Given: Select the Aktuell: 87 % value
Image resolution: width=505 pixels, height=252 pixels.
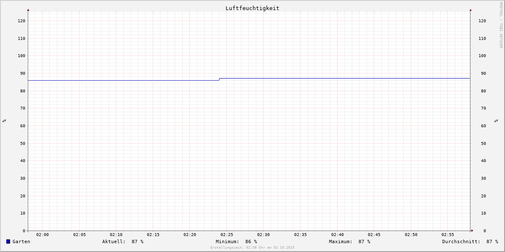Looking at the screenshot, I should tap(123, 241).
